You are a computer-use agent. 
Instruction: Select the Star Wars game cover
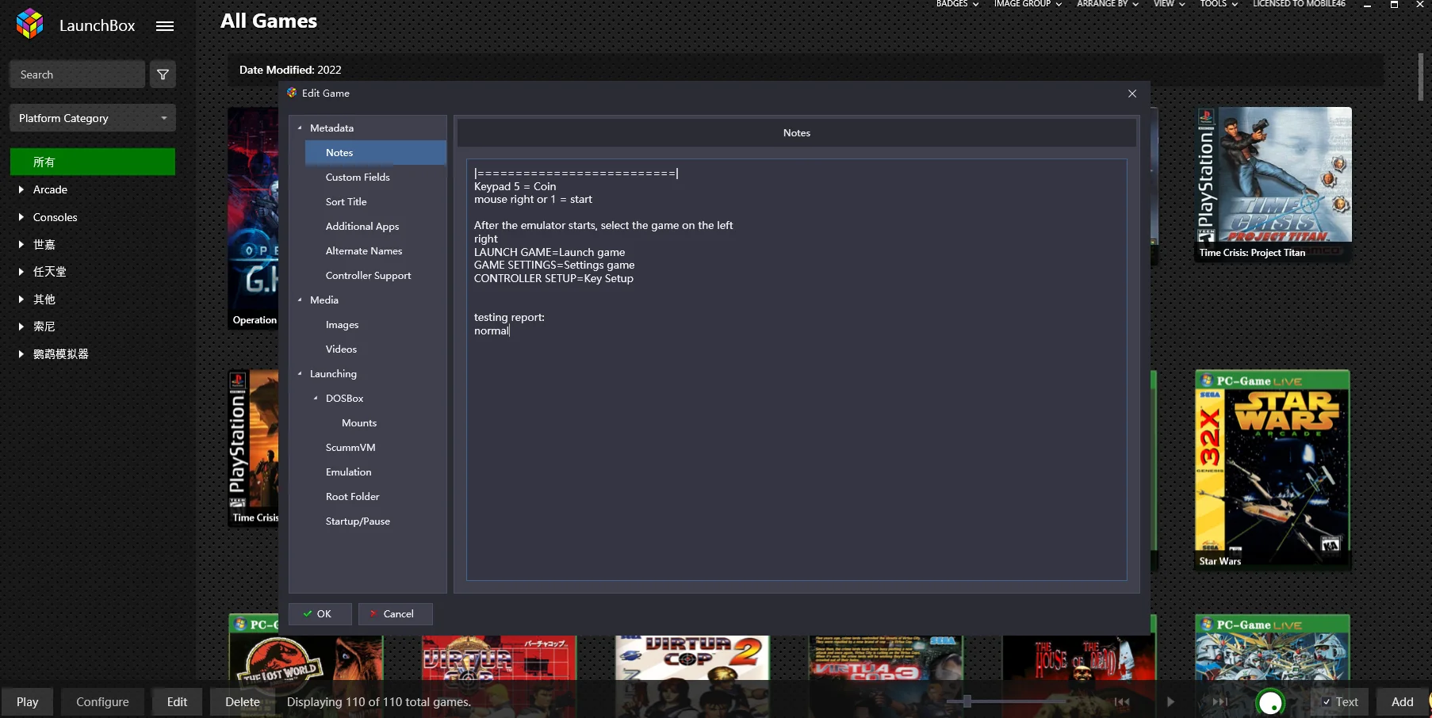(x=1273, y=469)
